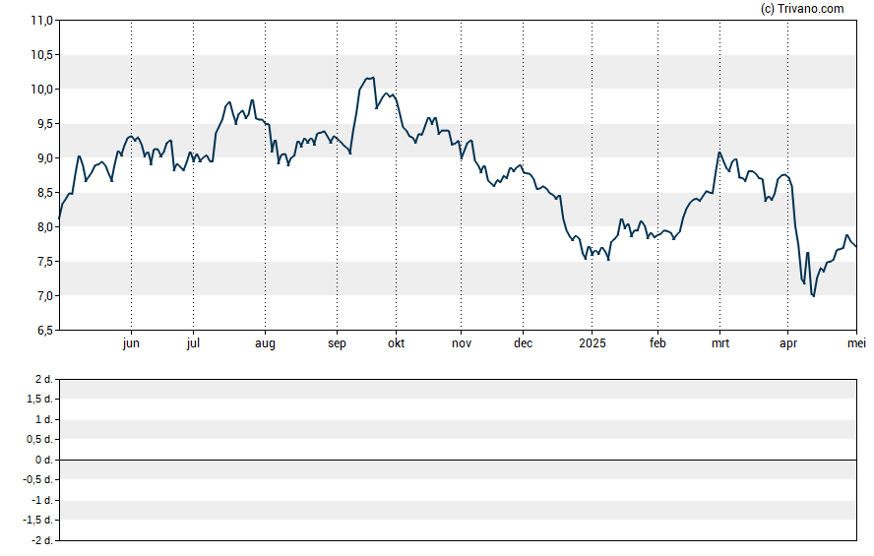Click the '-1,5 d.' lower axis label
Screen dimensions: 874x556
(38, 521)
